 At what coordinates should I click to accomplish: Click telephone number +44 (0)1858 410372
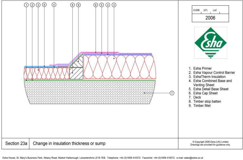tap(130, 158)
